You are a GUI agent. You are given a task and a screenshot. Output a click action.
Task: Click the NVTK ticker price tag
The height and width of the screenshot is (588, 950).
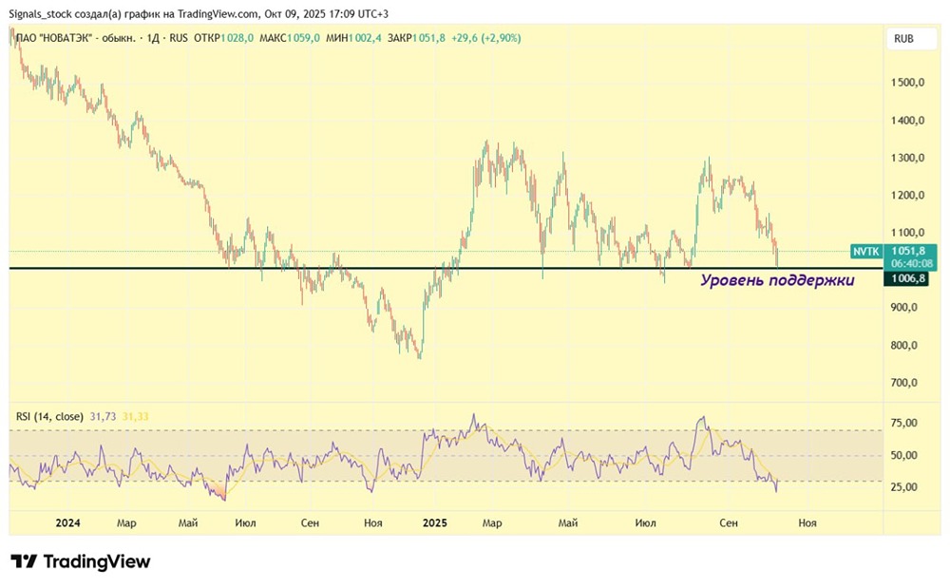[x=865, y=251]
